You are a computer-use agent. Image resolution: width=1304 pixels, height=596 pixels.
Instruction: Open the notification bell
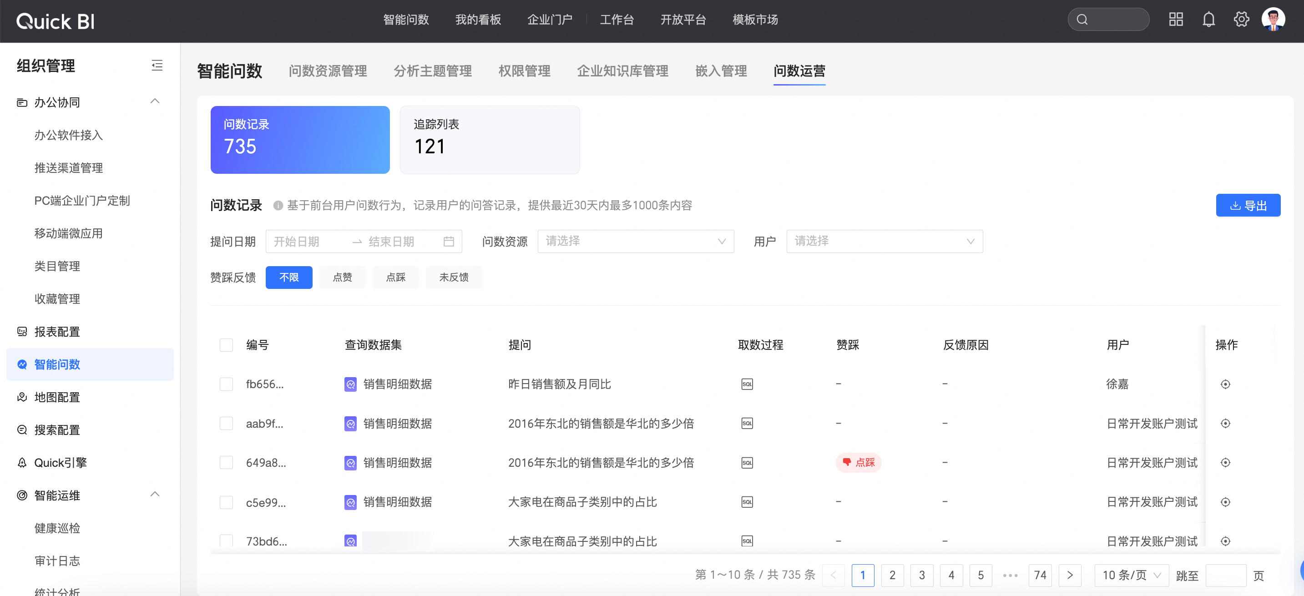[x=1208, y=20]
